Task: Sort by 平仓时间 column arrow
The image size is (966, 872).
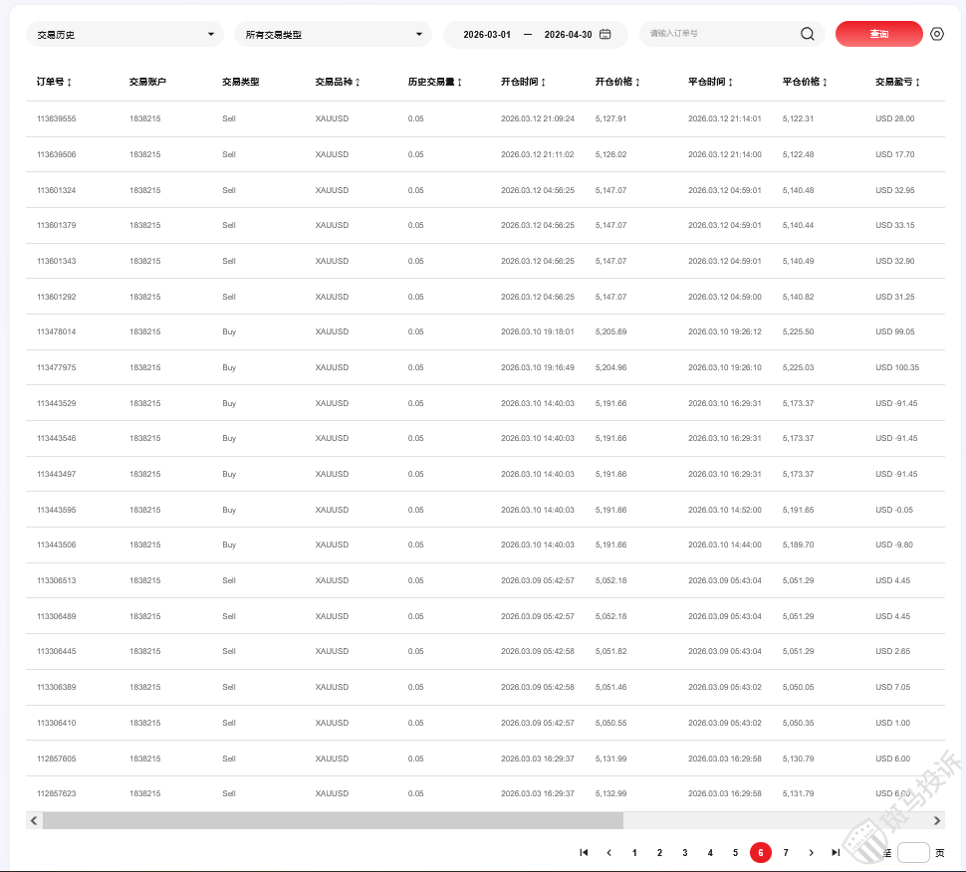Action: click(731, 82)
